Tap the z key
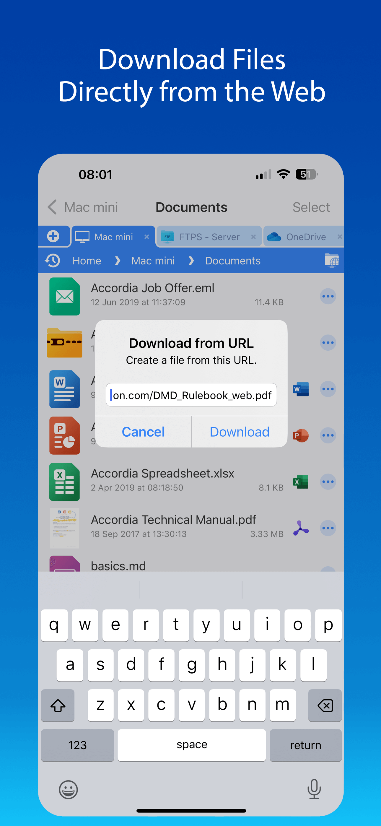The width and height of the screenshot is (381, 826). tap(100, 705)
